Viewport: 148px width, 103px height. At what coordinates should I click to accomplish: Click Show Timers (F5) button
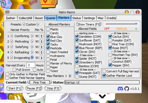[89, 24]
